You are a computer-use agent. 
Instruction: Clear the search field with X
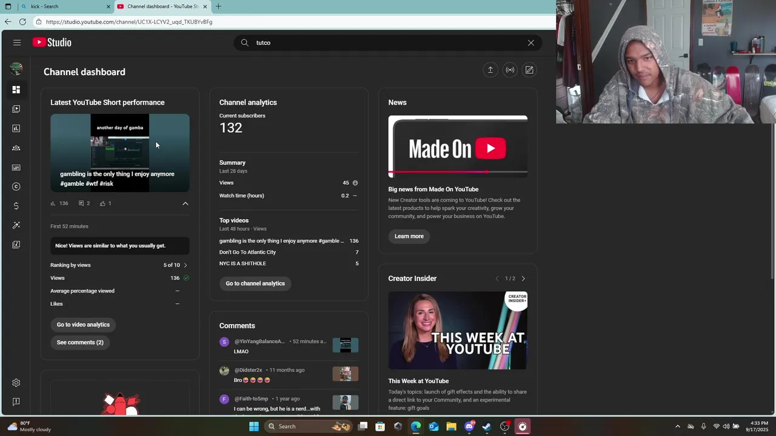(531, 42)
